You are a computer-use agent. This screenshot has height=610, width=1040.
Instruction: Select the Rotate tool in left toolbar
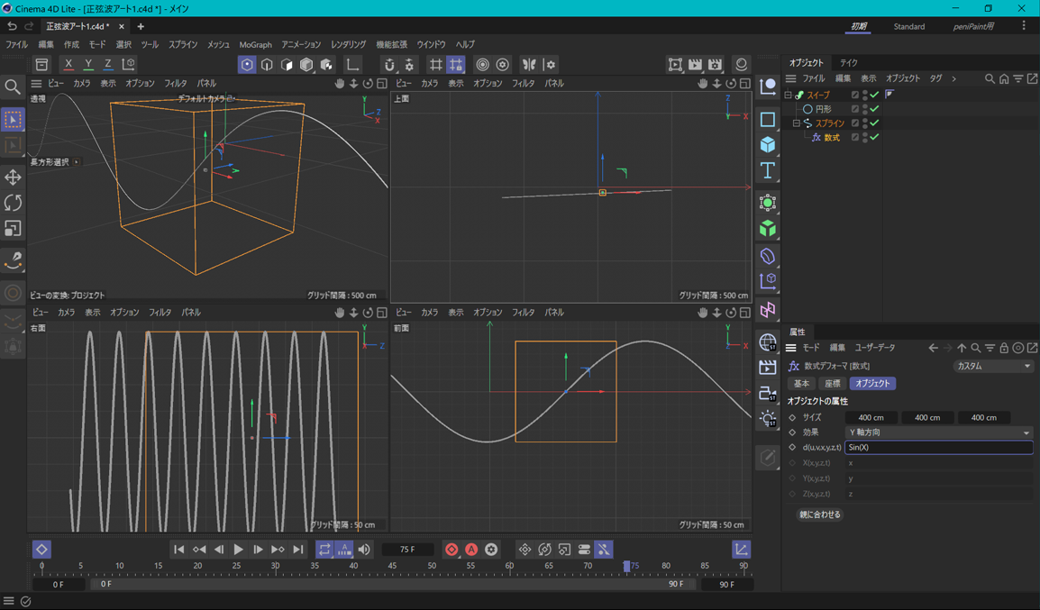coord(13,203)
